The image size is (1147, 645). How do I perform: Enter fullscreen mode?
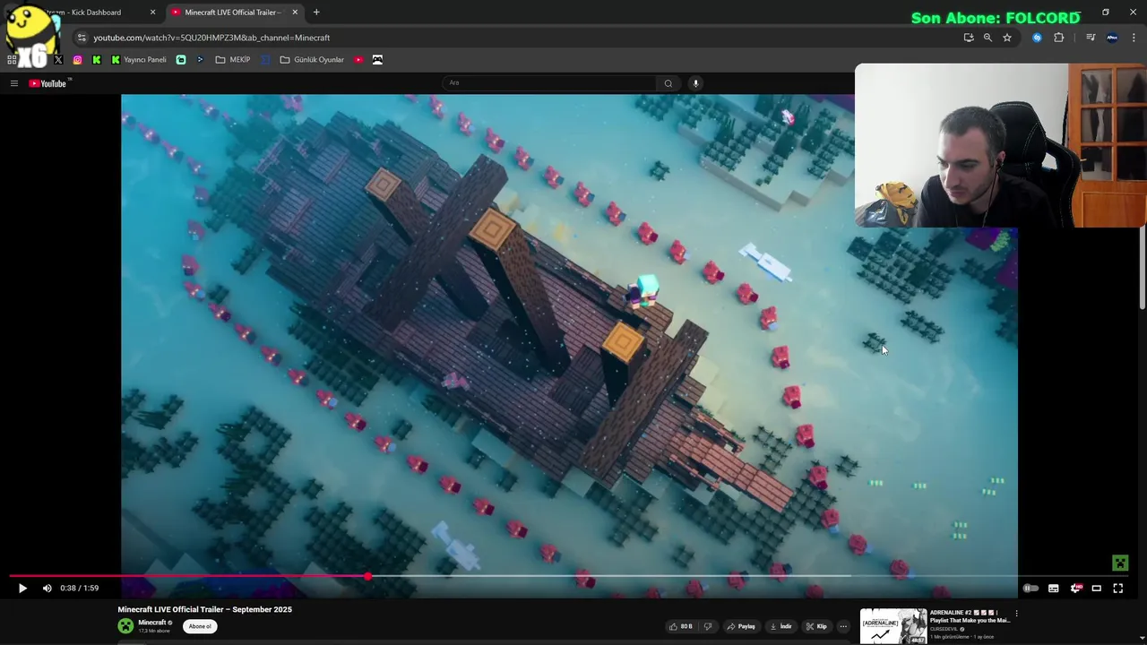click(1118, 588)
